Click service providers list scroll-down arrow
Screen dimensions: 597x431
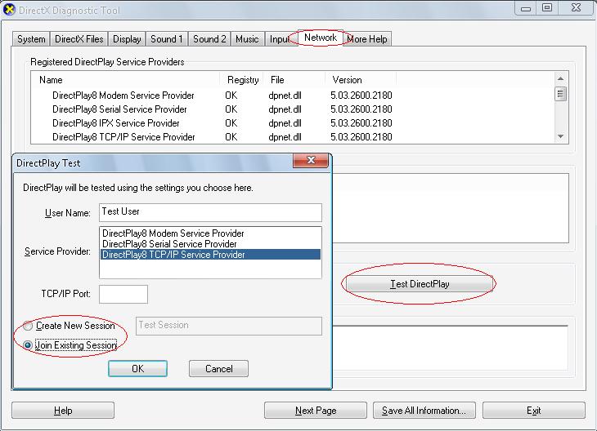point(560,136)
